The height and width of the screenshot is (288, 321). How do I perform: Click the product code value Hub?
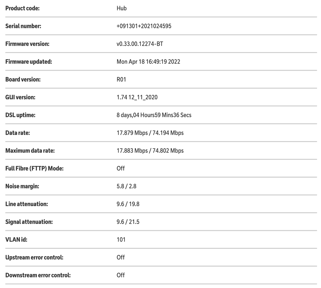(x=122, y=8)
